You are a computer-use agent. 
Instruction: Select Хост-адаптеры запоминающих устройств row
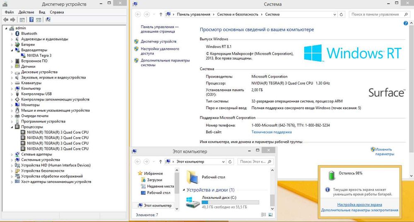(53, 182)
